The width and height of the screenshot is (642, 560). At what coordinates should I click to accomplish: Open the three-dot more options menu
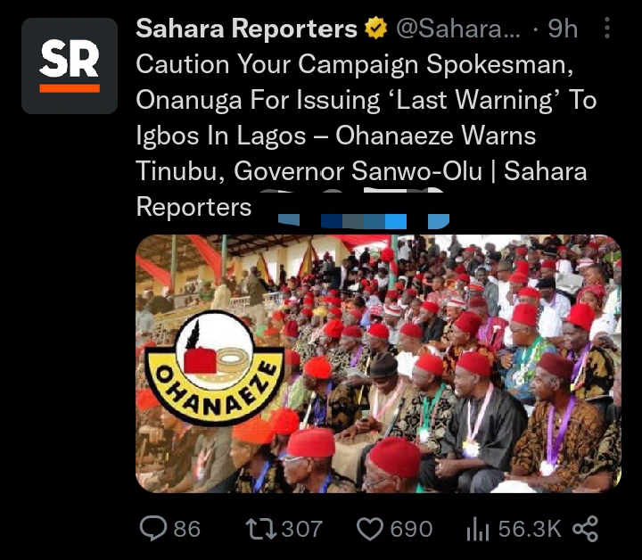(x=607, y=29)
